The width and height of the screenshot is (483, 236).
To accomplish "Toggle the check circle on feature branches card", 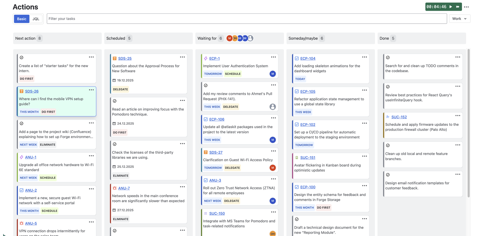I will click(387, 145).
